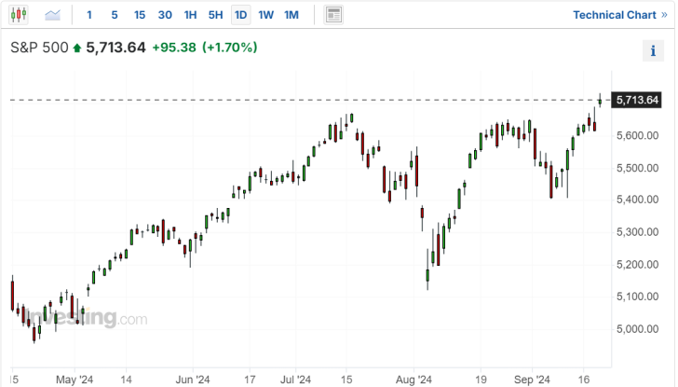Click the 5,000.00 axis label

pyautogui.click(x=637, y=329)
